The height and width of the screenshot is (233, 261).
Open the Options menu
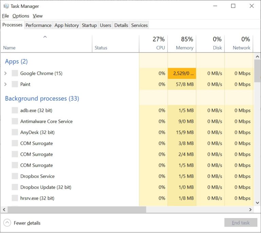tap(21, 16)
